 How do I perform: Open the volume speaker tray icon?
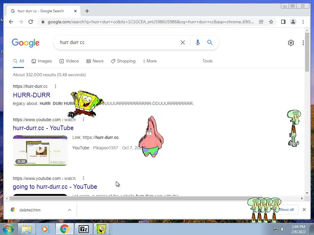point(283,229)
